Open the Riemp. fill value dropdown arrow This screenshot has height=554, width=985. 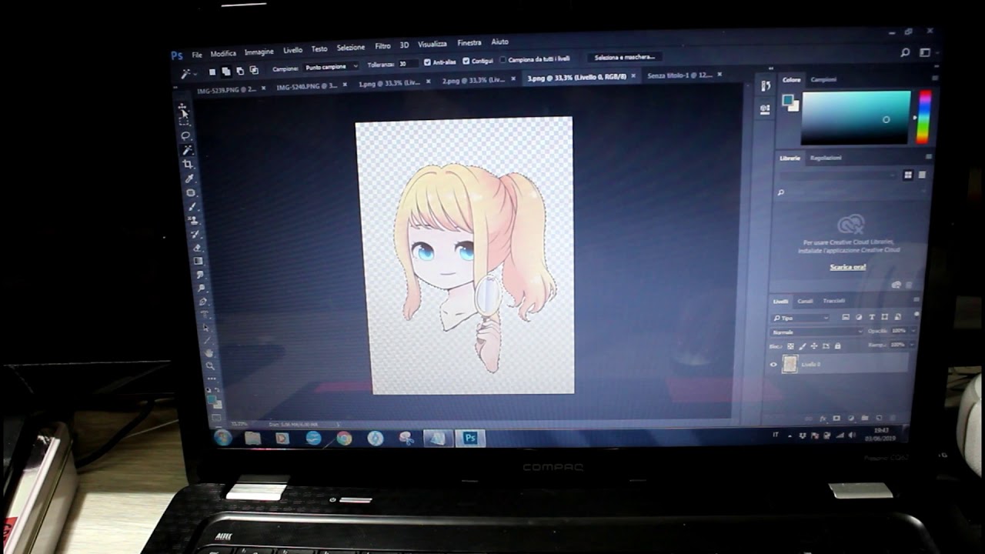tap(912, 345)
